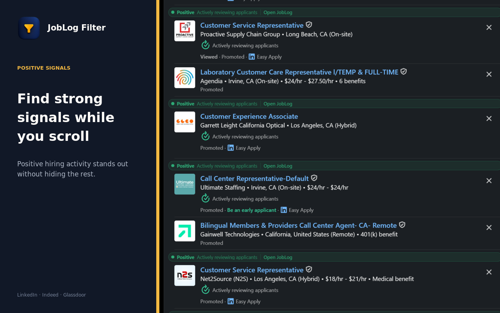The image size is (500, 313).
Task: Open the Ultimate Staffing company logo
Action: pyautogui.click(x=185, y=184)
